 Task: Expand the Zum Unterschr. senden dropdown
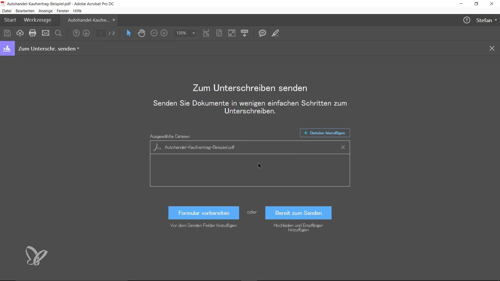pos(49,49)
